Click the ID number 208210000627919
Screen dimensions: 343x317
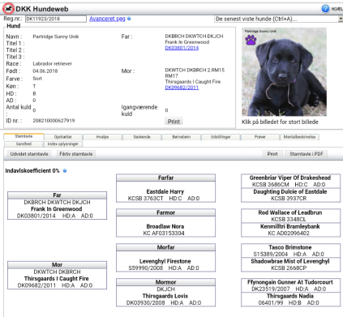coord(54,121)
